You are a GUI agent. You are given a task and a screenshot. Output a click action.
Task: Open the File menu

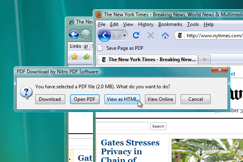pyautogui.click(x=101, y=24)
